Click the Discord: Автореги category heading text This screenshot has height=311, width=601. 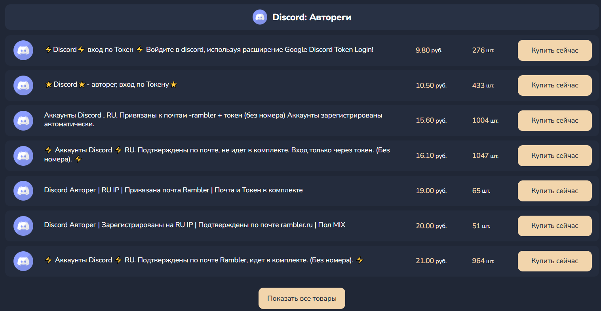pyautogui.click(x=312, y=17)
